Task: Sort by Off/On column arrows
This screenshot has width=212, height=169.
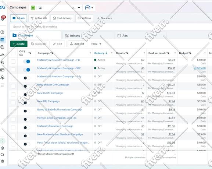Action: click(30, 53)
